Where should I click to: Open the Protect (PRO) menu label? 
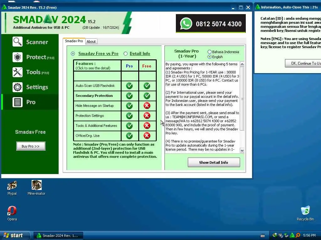point(40,57)
